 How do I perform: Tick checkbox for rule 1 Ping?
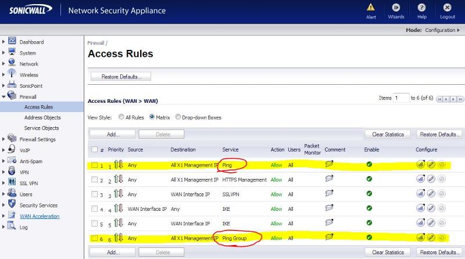(94, 165)
